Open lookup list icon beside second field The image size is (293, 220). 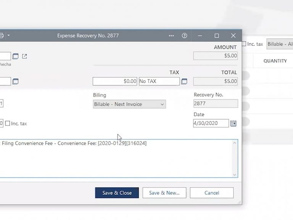point(15,81)
